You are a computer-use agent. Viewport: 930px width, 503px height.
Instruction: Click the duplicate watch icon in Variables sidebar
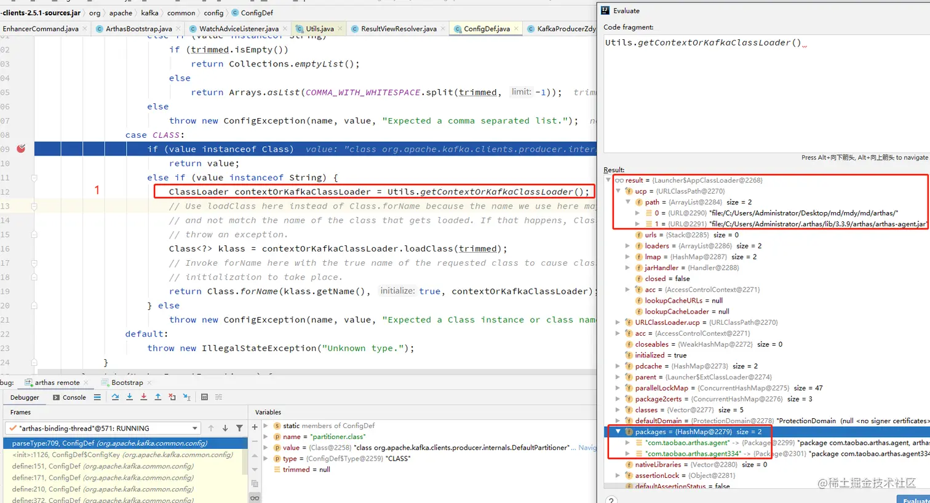pyautogui.click(x=255, y=484)
